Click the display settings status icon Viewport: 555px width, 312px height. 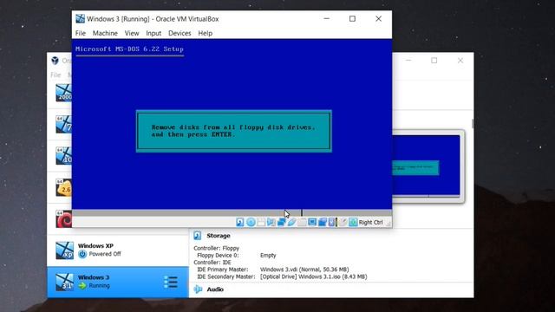click(x=312, y=222)
